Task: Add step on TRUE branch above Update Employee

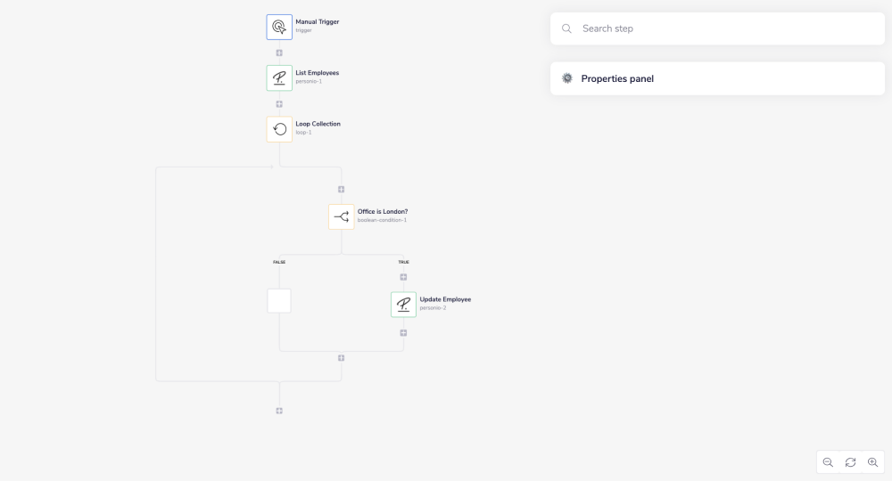Action: (403, 277)
